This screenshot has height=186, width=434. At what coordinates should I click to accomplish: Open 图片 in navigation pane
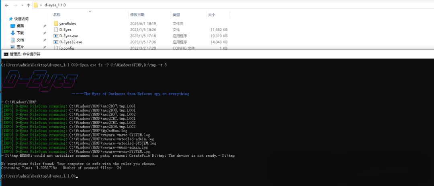20,47
